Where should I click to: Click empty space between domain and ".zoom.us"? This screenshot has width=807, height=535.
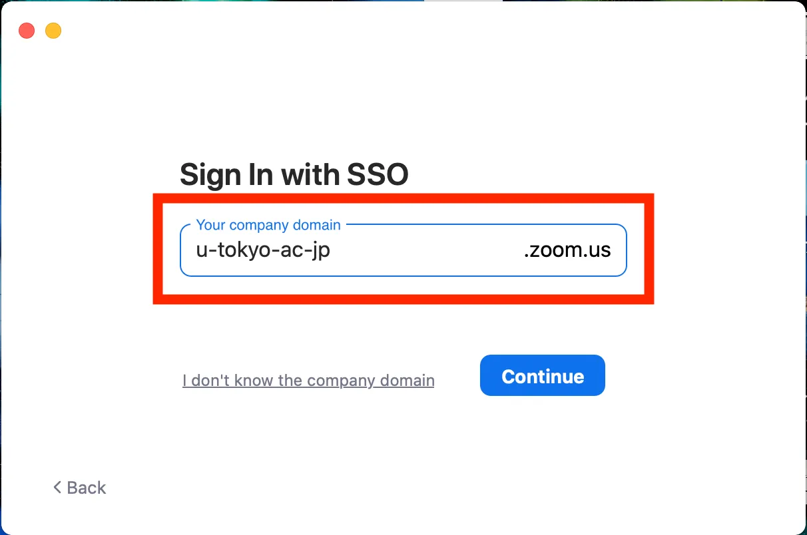426,250
